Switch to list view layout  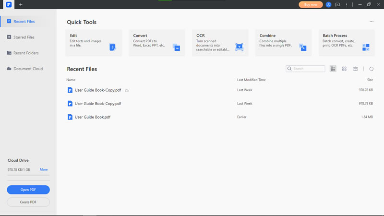click(333, 69)
